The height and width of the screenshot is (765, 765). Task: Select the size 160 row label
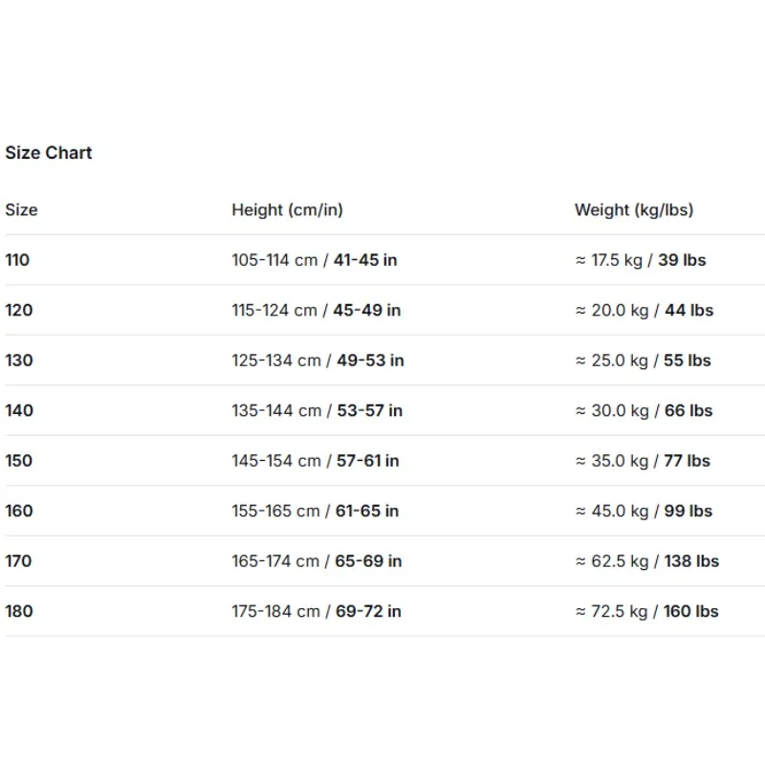click(19, 511)
